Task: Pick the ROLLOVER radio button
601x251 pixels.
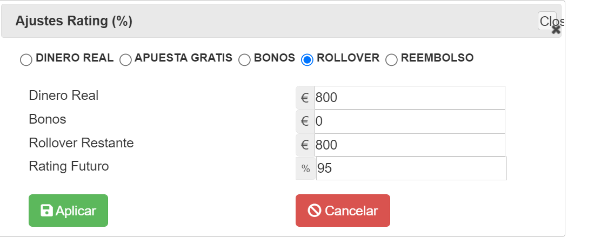Action: (308, 60)
